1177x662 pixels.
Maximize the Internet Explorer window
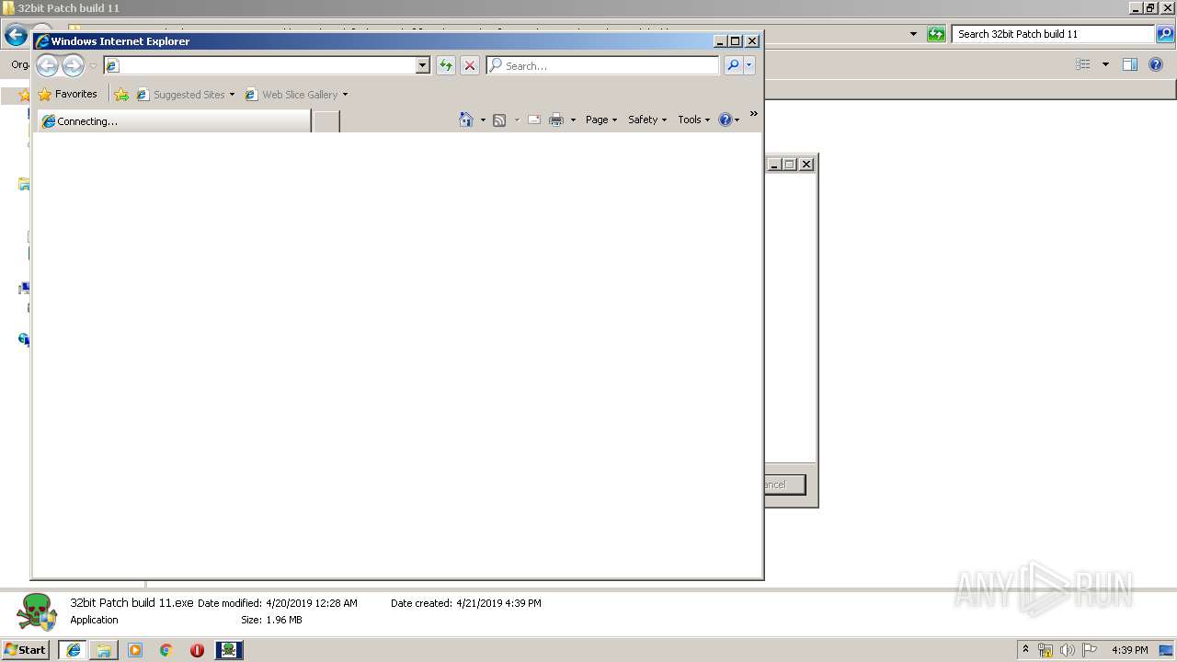click(735, 40)
